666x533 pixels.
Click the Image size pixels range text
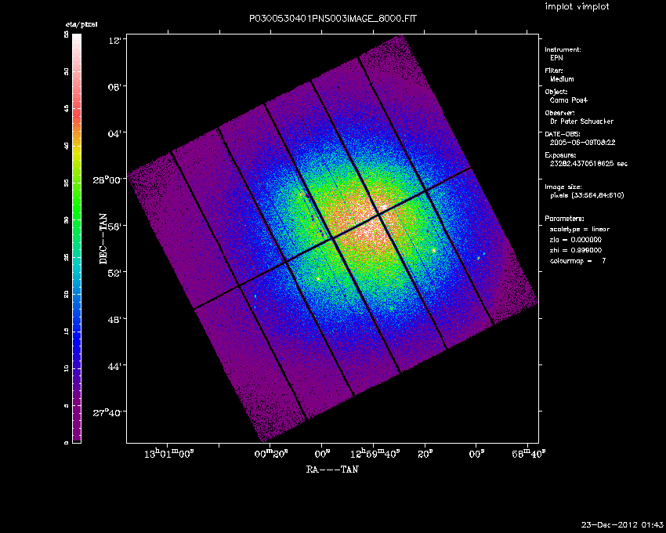click(587, 195)
